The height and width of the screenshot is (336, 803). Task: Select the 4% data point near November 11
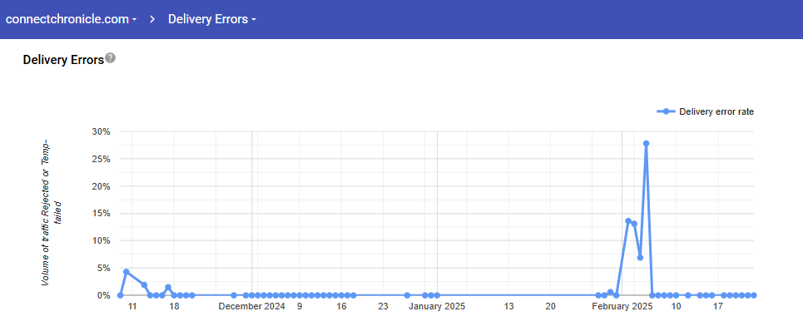126,272
